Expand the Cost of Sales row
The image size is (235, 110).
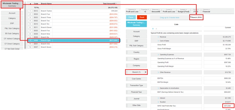(158, 41)
